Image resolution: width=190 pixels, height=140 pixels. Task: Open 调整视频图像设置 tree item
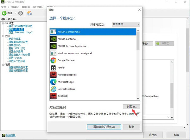(18, 70)
